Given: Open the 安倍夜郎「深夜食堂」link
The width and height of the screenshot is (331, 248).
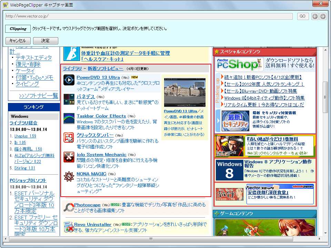Looking at the screenshot, I should (268, 192).
